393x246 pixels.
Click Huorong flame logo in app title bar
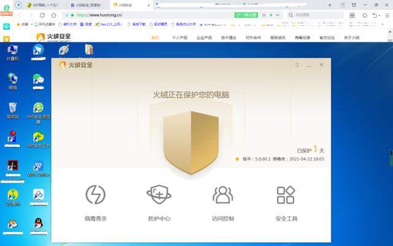[63, 65]
